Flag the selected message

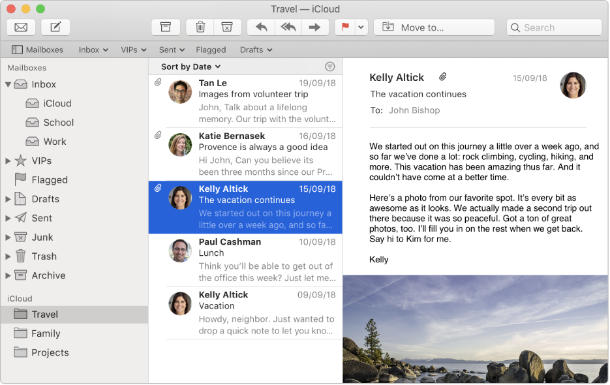click(346, 27)
